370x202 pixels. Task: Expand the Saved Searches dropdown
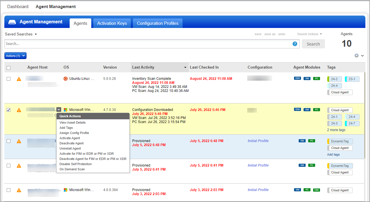coord(21,34)
